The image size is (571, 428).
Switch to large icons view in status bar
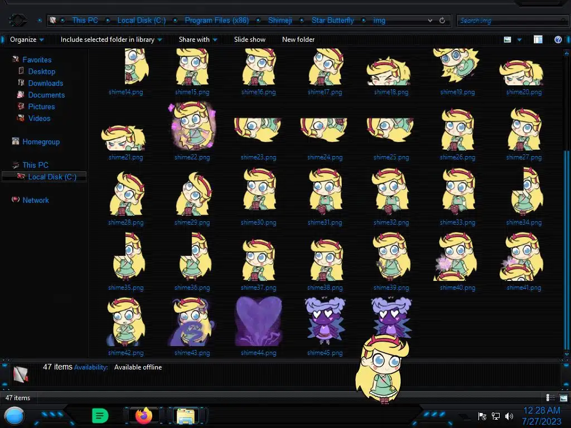[x=563, y=398]
